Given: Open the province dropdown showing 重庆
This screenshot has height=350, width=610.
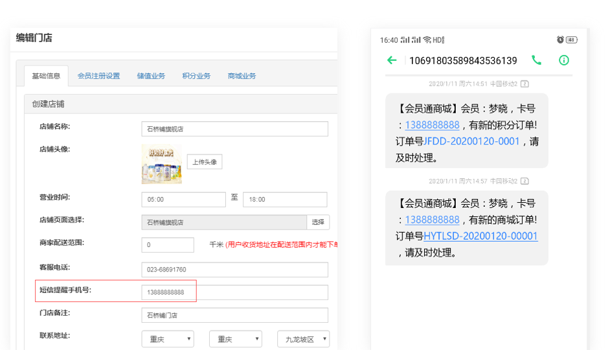Looking at the screenshot, I should (x=168, y=339).
